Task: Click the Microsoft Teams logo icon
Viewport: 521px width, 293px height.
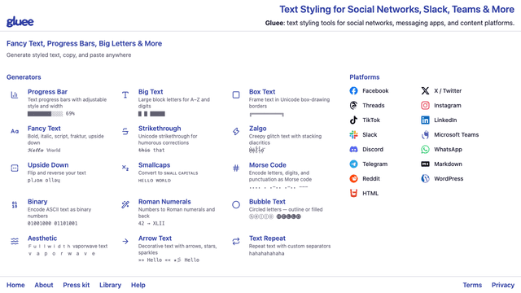Action: [425, 134]
